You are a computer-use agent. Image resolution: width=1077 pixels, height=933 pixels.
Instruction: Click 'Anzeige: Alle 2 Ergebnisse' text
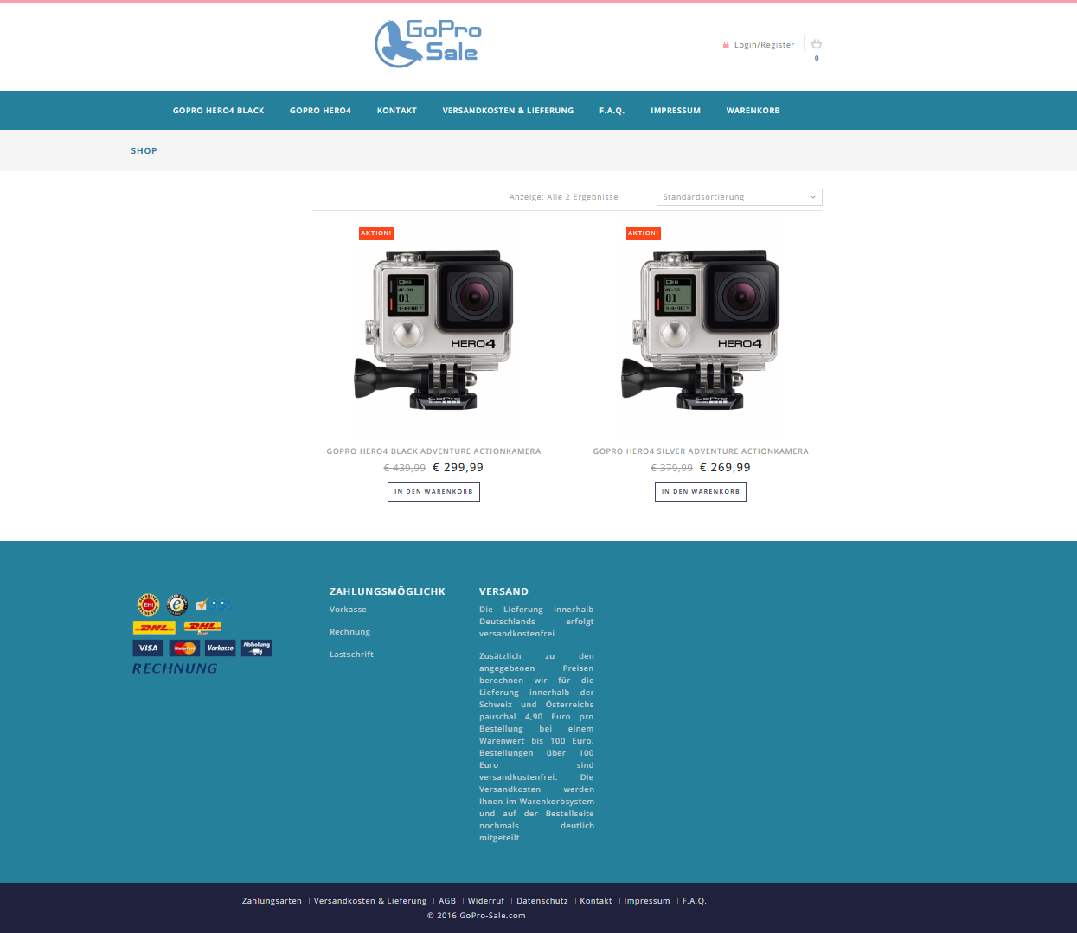coord(564,197)
